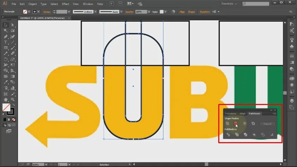
Task: Select the Paintbrush tool
Action: [x=13, y=48]
